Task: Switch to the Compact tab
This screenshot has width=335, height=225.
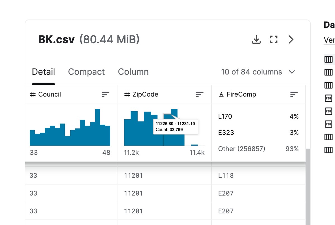Action: pos(86,72)
